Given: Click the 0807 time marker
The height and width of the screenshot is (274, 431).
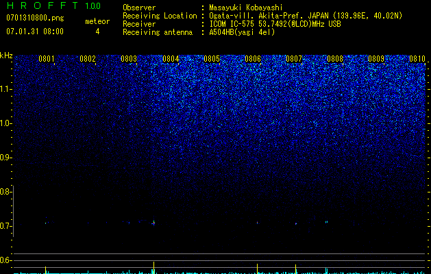Looking at the screenshot, I should [x=294, y=59].
